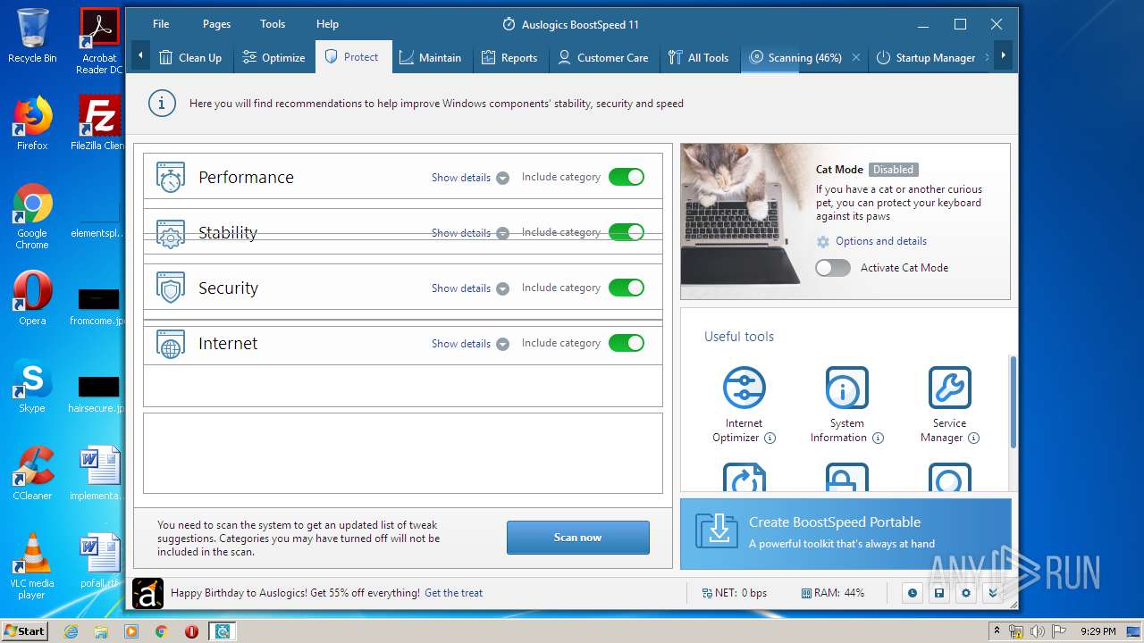Open Options and details link
Image resolution: width=1144 pixels, height=643 pixels.
tap(881, 241)
